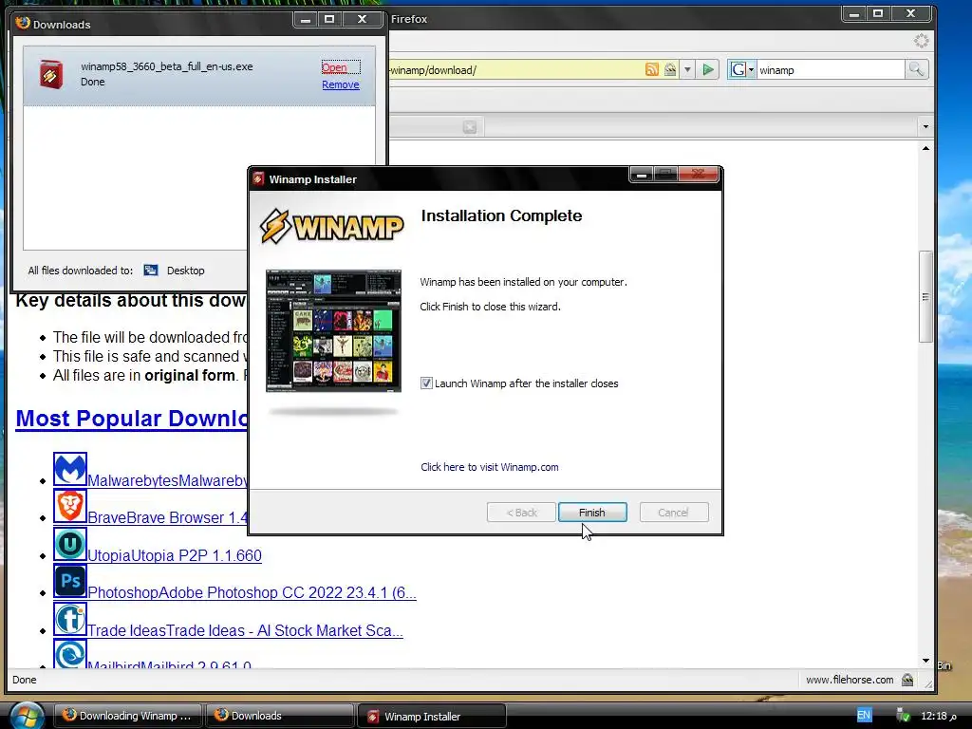Screen dimensions: 972x729
Task: Open the Malwarebytes download link
Action: pos(167,480)
